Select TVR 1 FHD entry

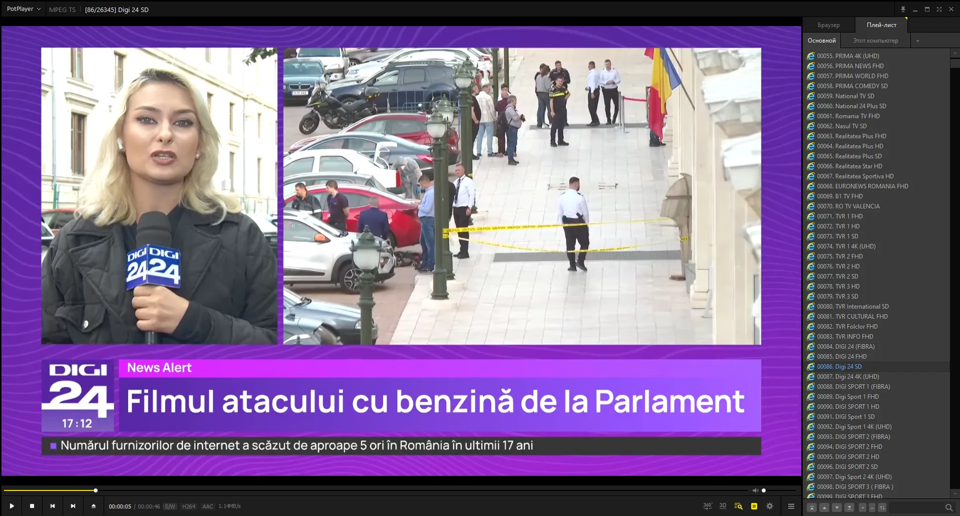[x=876, y=216]
